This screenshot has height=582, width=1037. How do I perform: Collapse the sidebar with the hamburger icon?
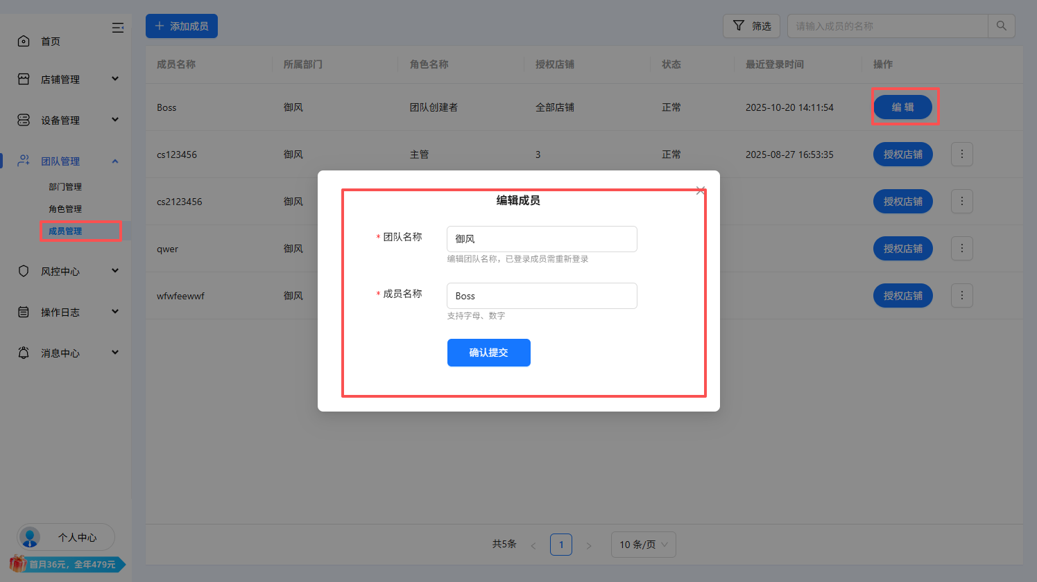tap(118, 28)
